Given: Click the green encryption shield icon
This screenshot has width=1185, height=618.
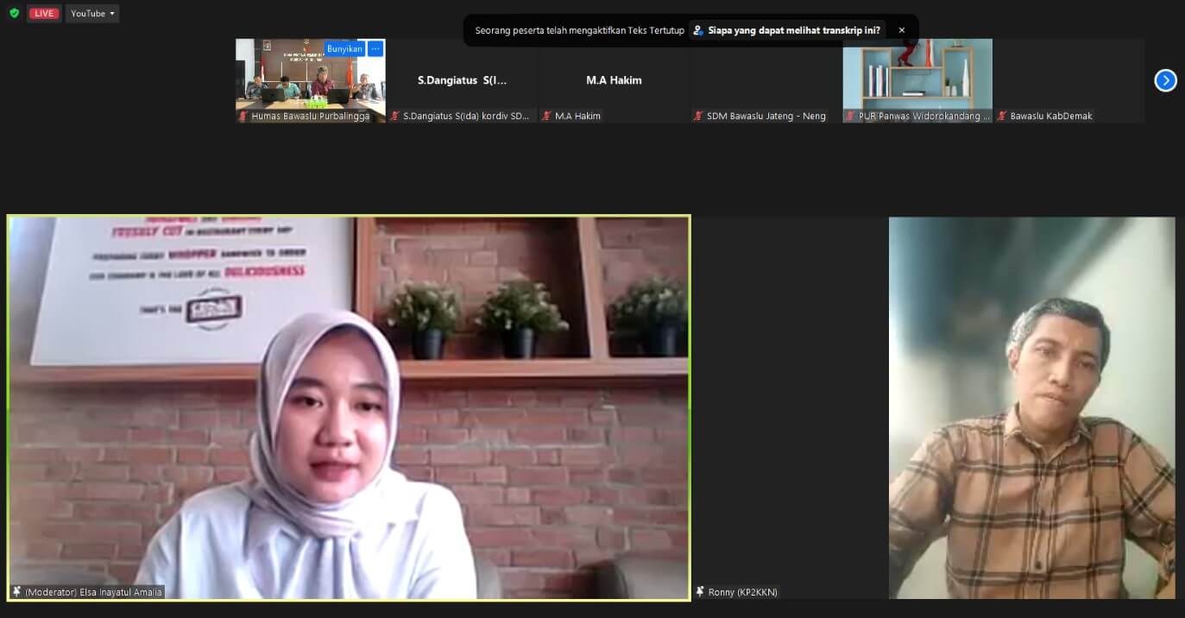Looking at the screenshot, I should point(14,13).
